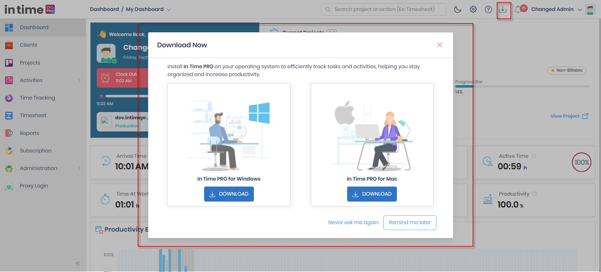This screenshot has width=601, height=272.
Task: Click the user avatar in top right
Action: 590,9
